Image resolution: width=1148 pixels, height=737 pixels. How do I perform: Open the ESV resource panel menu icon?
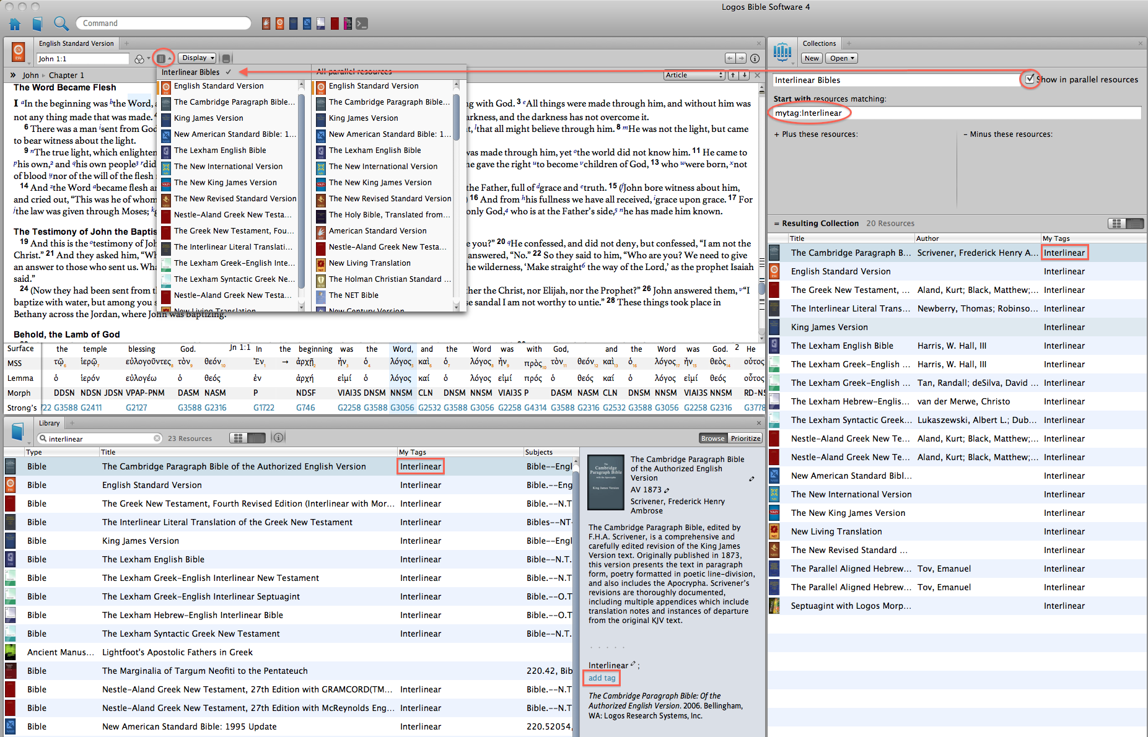pyautogui.click(x=19, y=52)
